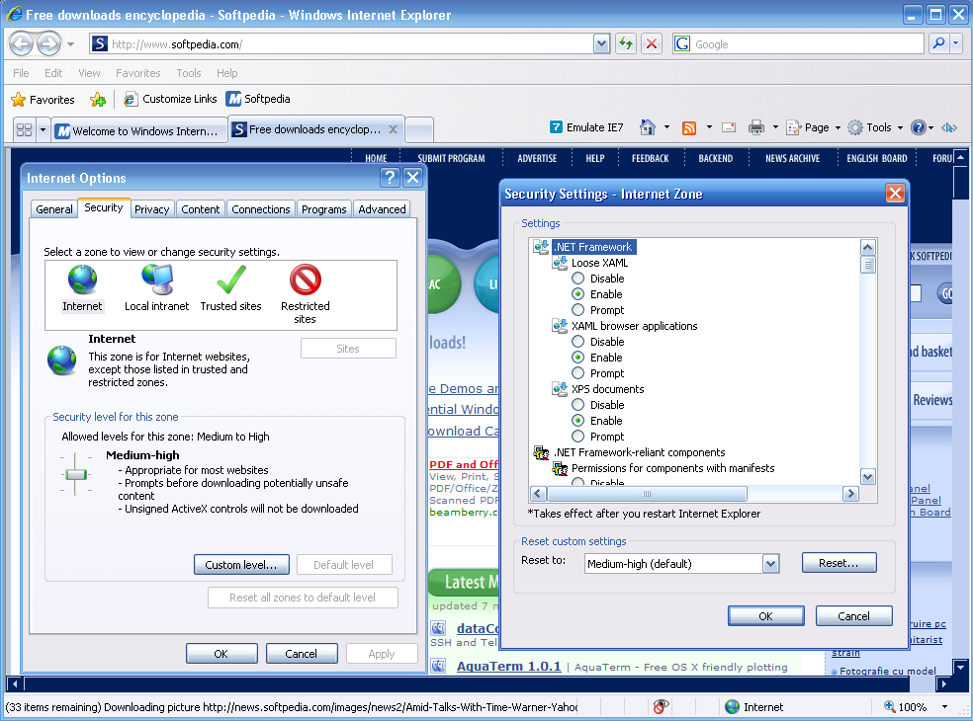
Task: Select Enable under Loose XAML
Action: [x=577, y=294]
